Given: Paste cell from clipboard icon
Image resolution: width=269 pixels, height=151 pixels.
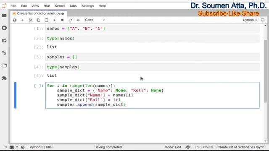Looking at the screenshot, I should coord(47,20).
